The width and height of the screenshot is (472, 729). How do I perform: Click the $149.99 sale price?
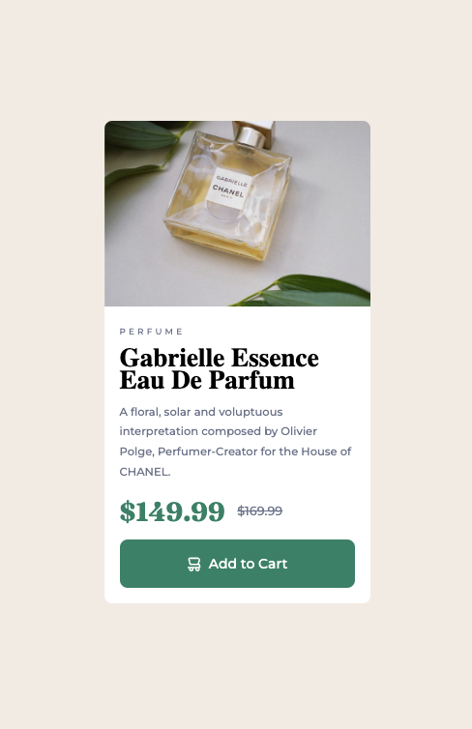point(172,511)
